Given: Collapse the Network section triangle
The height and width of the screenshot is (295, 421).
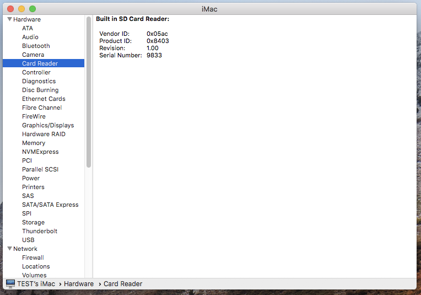Looking at the screenshot, I should pos(10,249).
